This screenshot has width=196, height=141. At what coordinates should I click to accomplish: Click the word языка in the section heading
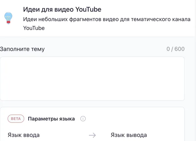(67, 119)
